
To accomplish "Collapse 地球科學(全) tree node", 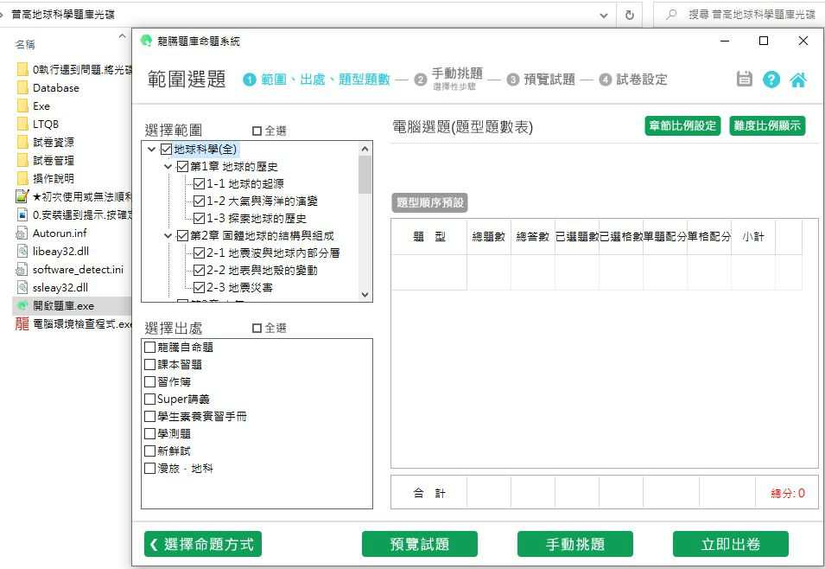I will tap(151, 149).
